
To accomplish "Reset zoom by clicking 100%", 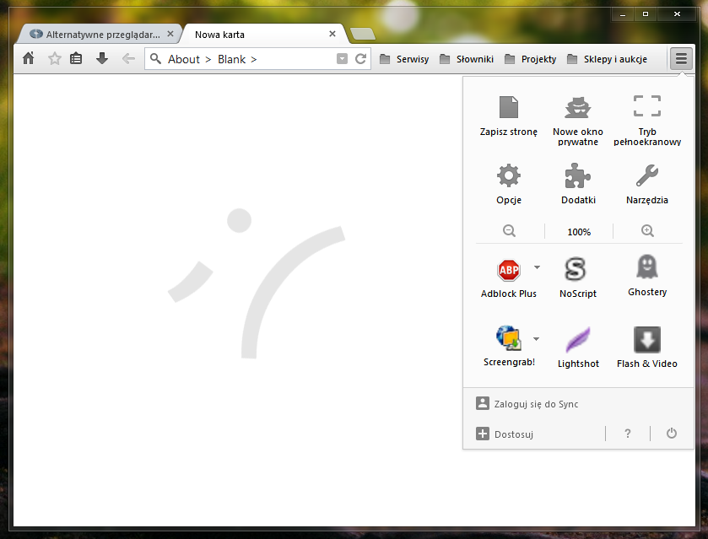I will [579, 232].
